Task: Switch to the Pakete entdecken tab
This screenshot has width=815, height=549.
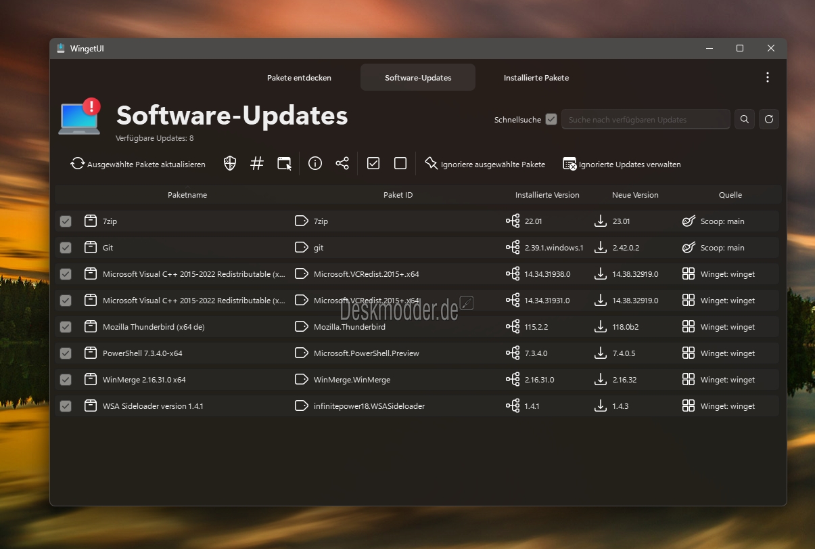Action: (x=299, y=78)
